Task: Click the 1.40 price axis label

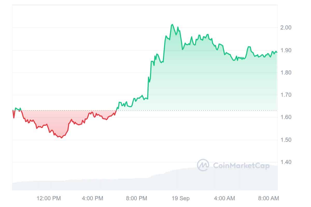Action: (x=286, y=162)
